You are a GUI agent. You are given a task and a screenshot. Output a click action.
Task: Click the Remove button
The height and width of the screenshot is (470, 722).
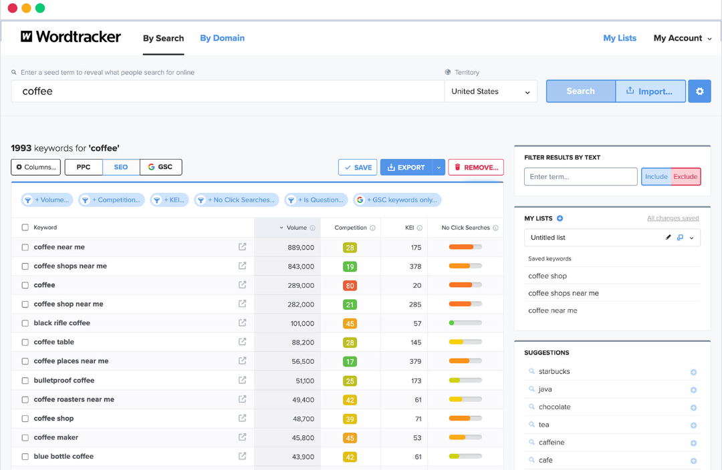point(475,168)
